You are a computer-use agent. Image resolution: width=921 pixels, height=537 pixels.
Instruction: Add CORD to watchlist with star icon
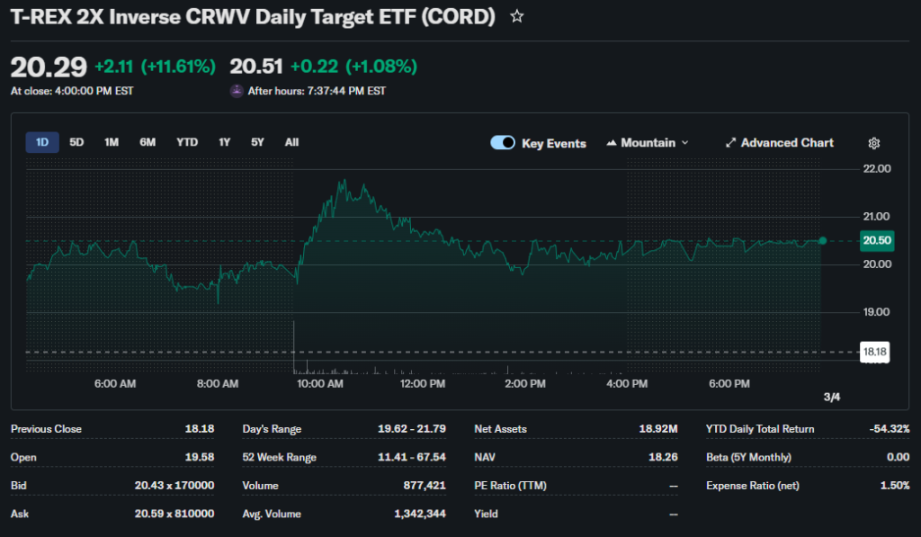pyautogui.click(x=517, y=17)
